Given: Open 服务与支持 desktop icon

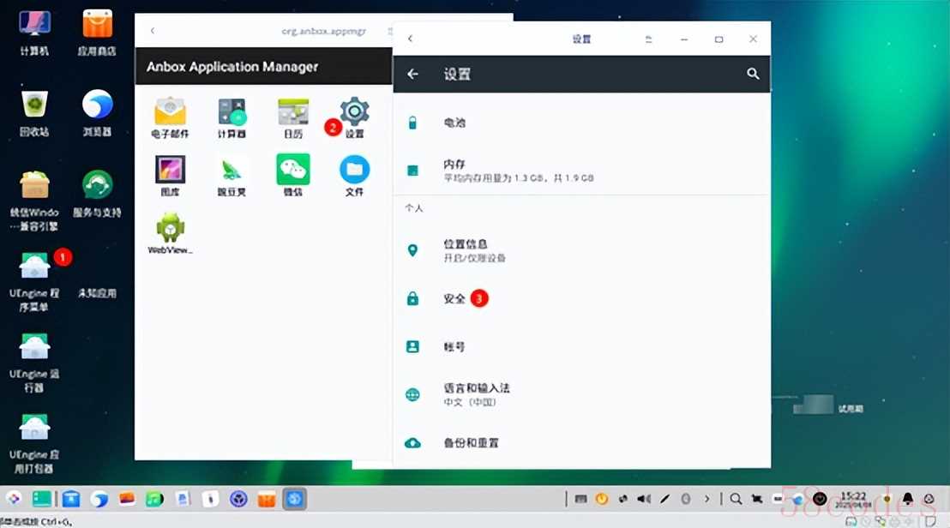Looking at the screenshot, I should [97, 195].
